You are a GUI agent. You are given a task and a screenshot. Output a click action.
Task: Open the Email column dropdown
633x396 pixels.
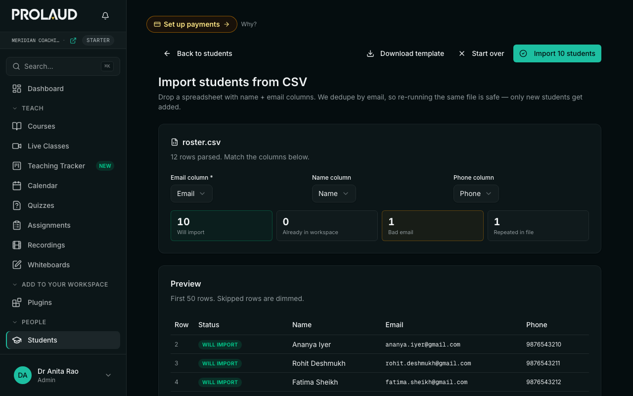191,194
